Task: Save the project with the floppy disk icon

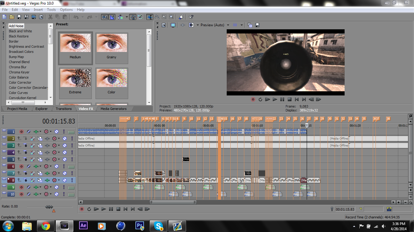Action: click(x=19, y=17)
